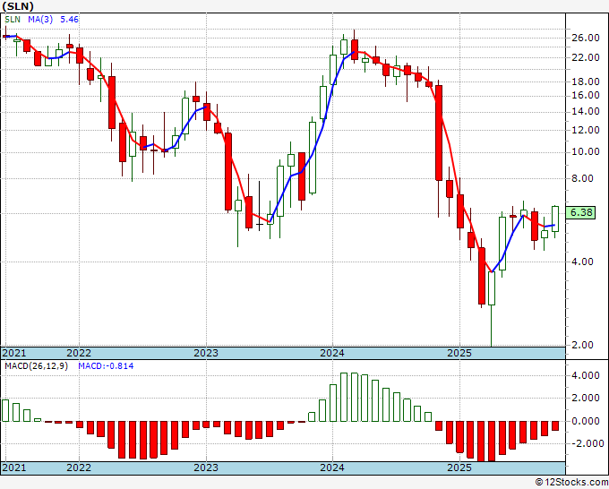Click the 4.00 price axis label

click(x=583, y=262)
